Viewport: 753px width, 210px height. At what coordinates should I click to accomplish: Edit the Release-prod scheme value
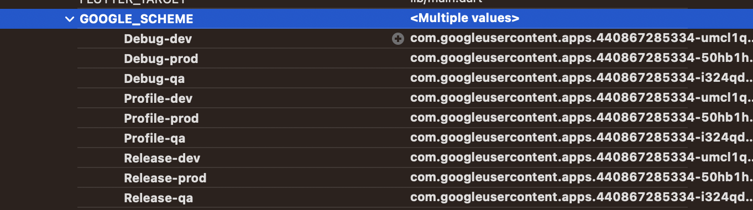tap(581, 178)
